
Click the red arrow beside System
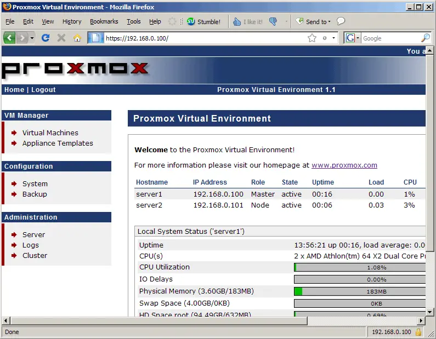click(x=14, y=184)
